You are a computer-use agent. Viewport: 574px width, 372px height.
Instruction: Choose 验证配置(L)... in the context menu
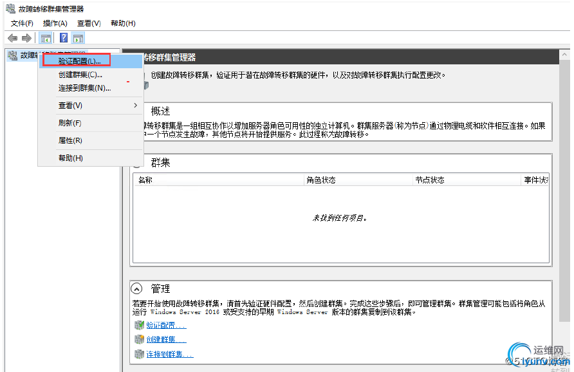pos(92,60)
